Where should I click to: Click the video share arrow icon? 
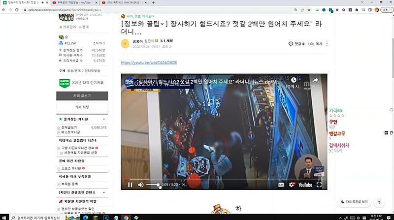pos(315,80)
